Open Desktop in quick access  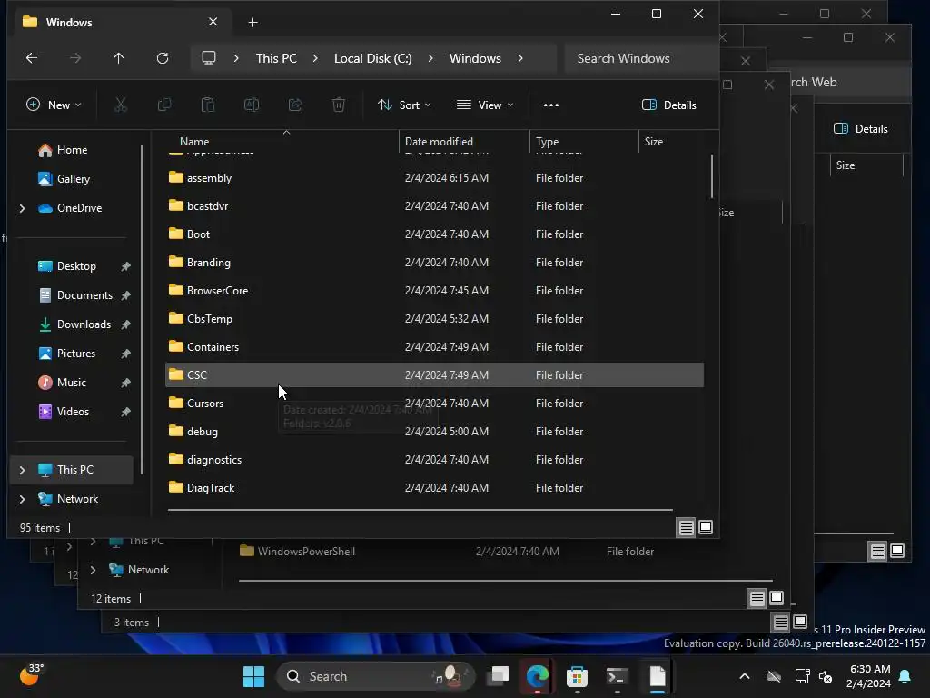(76, 266)
